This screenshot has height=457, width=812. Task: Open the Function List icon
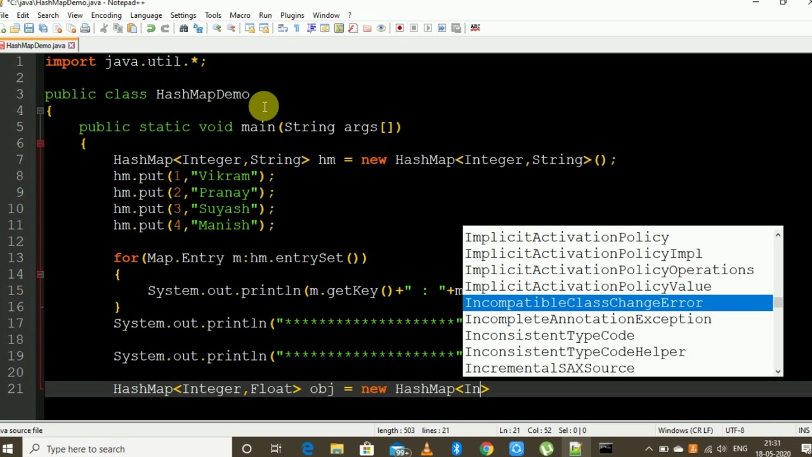click(353, 28)
